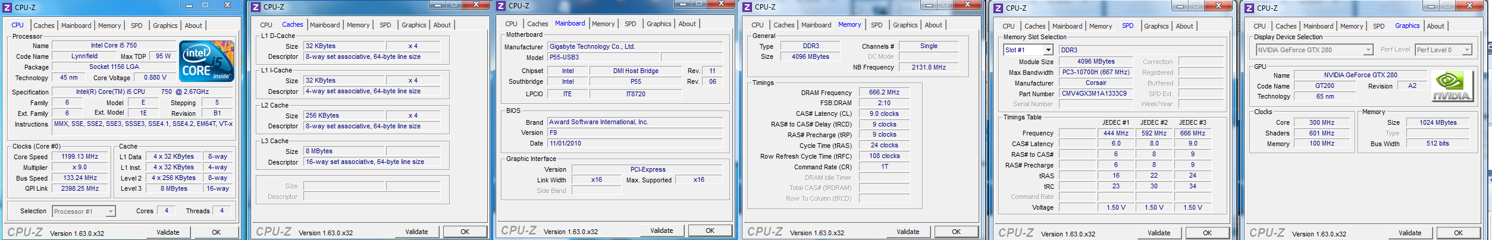Click manufacturer field 'Gigabyte Technology Co., Ltd.'
The height and width of the screenshot is (240, 1492).
tap(635, 46)
